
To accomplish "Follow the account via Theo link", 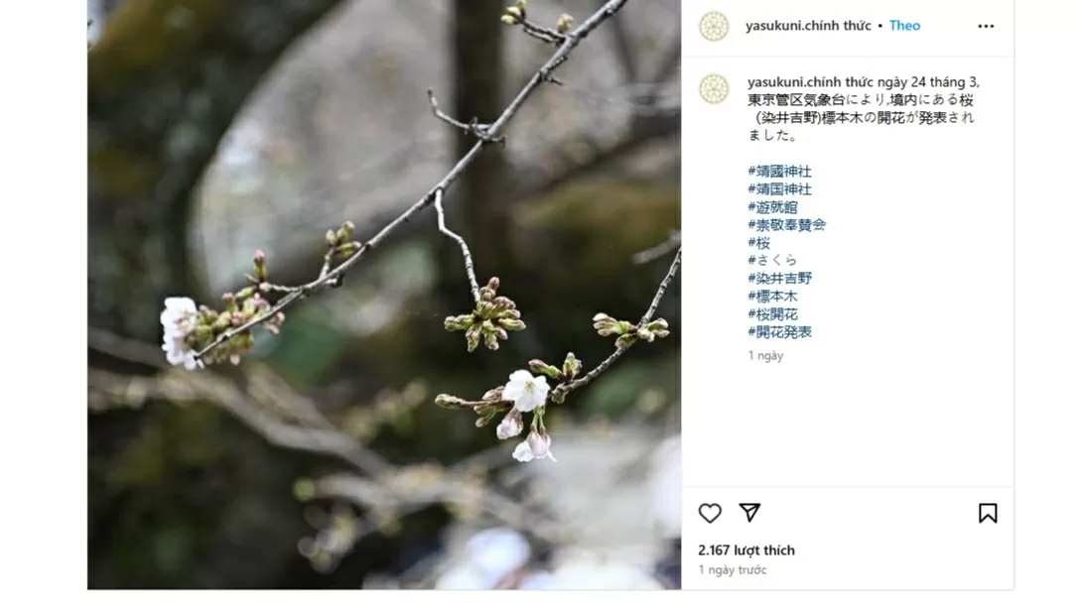I will [904, 26].
